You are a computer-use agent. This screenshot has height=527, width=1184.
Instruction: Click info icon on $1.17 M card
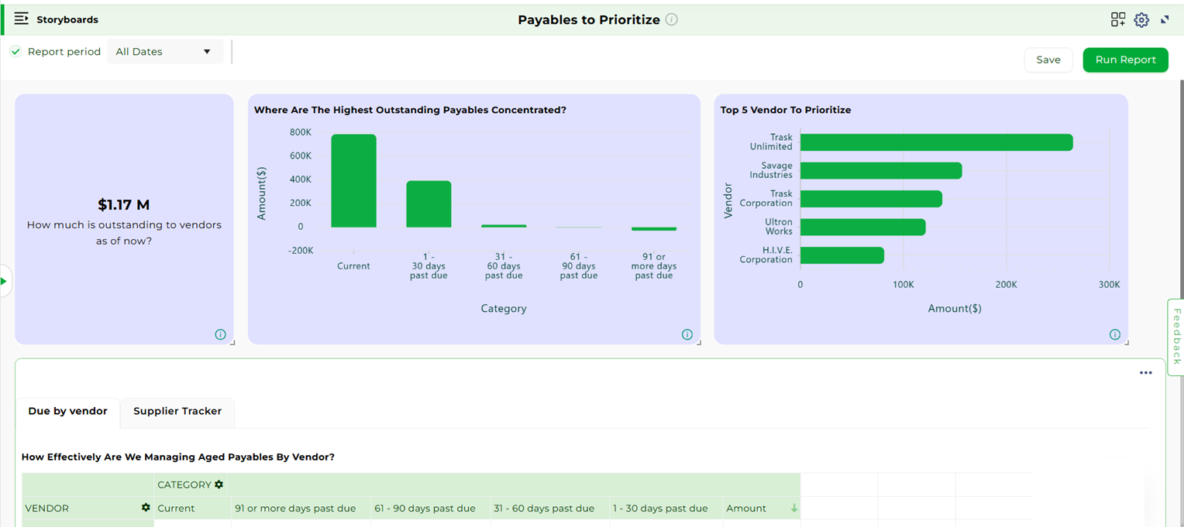(220, 334)
